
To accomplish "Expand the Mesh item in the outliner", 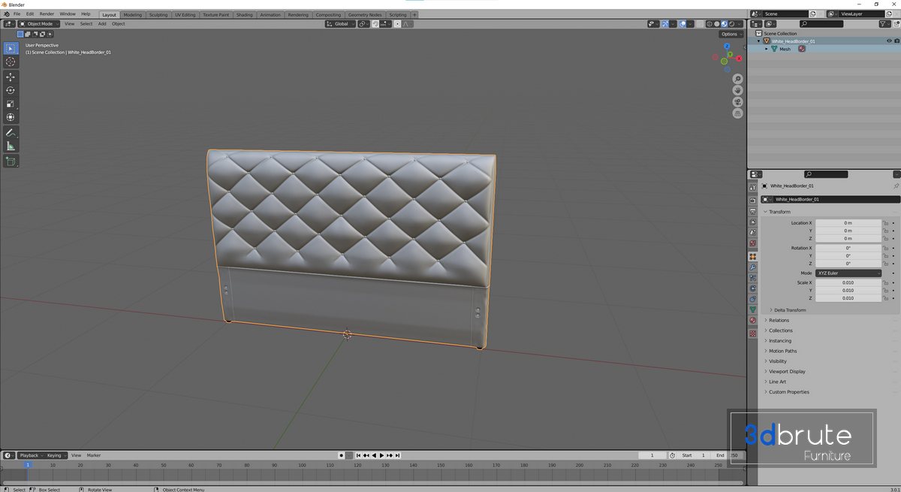I will coord(766,49).
